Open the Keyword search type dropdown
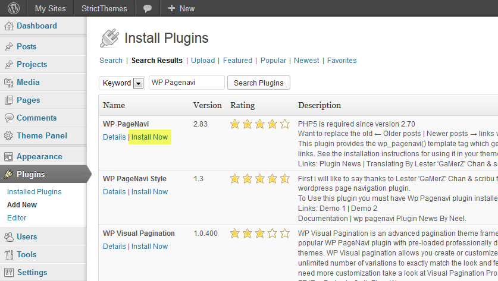This screenshot has width=498, height=281. pyautogui.click(x=122, y=83)
